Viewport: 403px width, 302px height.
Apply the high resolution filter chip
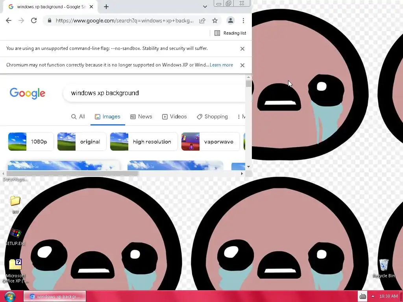[x=144, y=142]
